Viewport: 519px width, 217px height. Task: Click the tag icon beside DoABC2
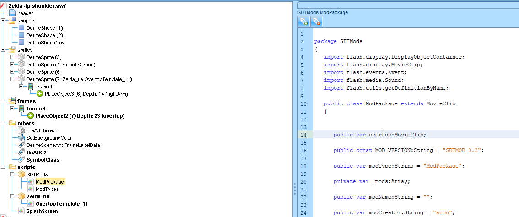pyautogui.click(x=22, y=152)
